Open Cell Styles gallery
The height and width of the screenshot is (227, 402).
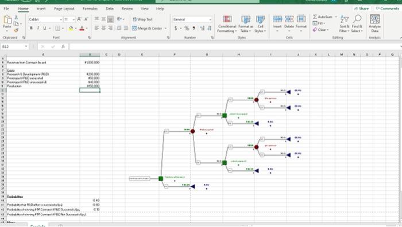[260, 24]
